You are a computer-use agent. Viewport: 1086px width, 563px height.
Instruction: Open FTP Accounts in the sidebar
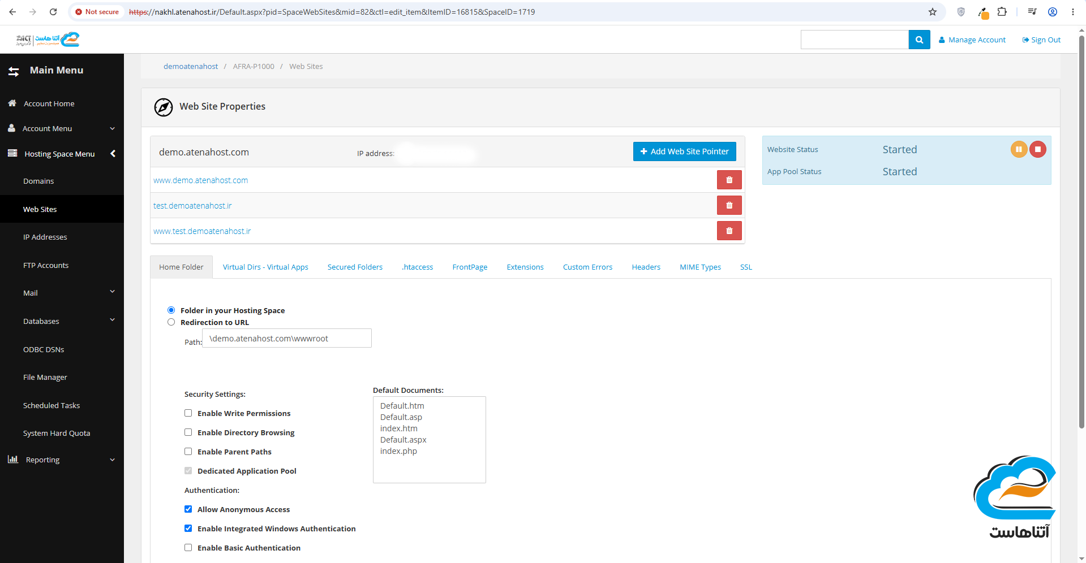(x=46, y=266)
